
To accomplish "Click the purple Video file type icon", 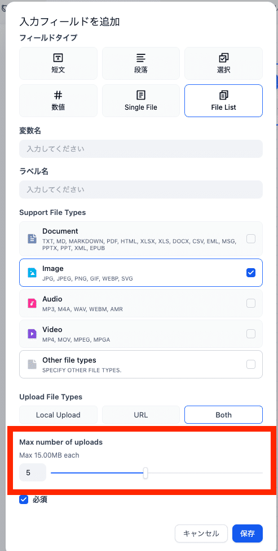I will (32, 333).
